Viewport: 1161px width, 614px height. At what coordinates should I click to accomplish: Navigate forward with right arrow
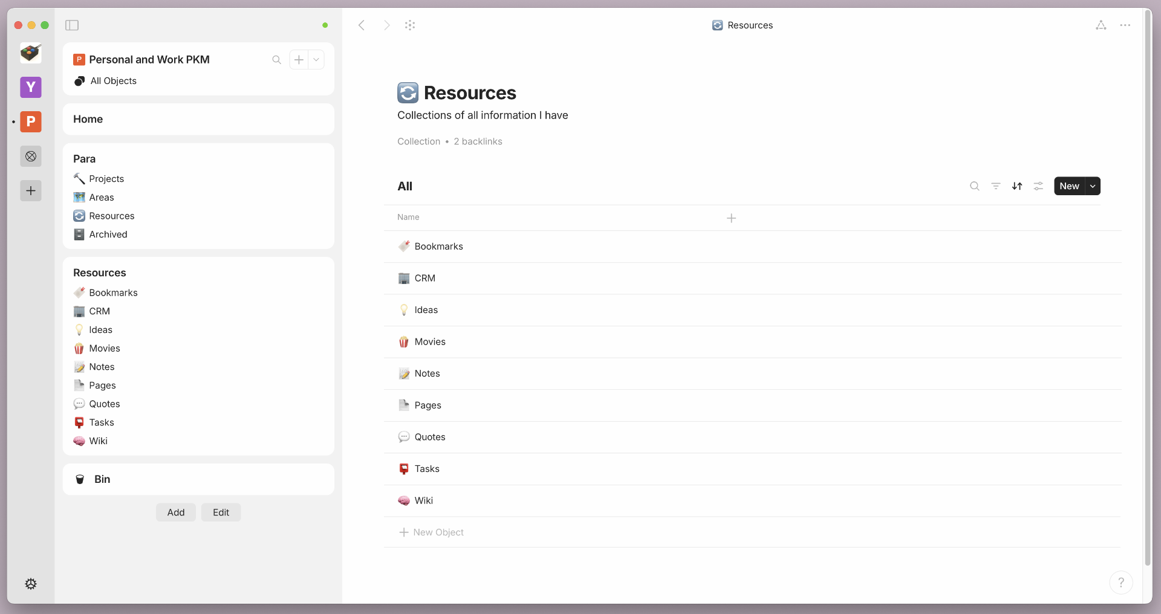pyautogui.click(x=386, y=25)
